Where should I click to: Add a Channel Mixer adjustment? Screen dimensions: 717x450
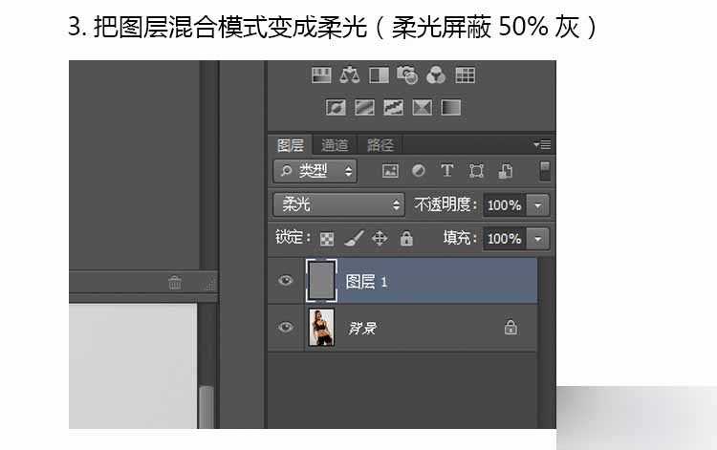pyautogui.click(x=436, y=75)
